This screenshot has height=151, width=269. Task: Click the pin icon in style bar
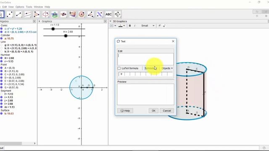coord(159,26)
